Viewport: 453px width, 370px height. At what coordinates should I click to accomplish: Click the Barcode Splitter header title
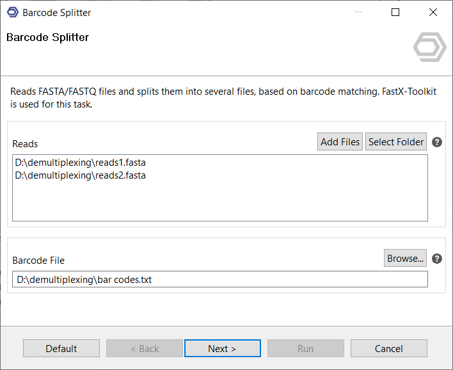point(47,37)
